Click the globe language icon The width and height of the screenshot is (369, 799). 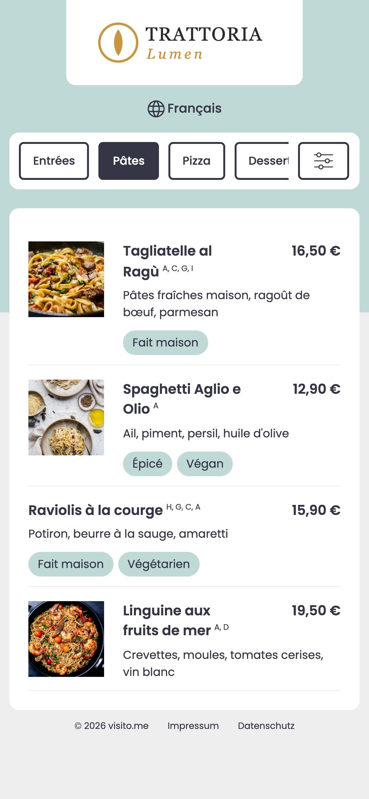[x=156, y=109]
